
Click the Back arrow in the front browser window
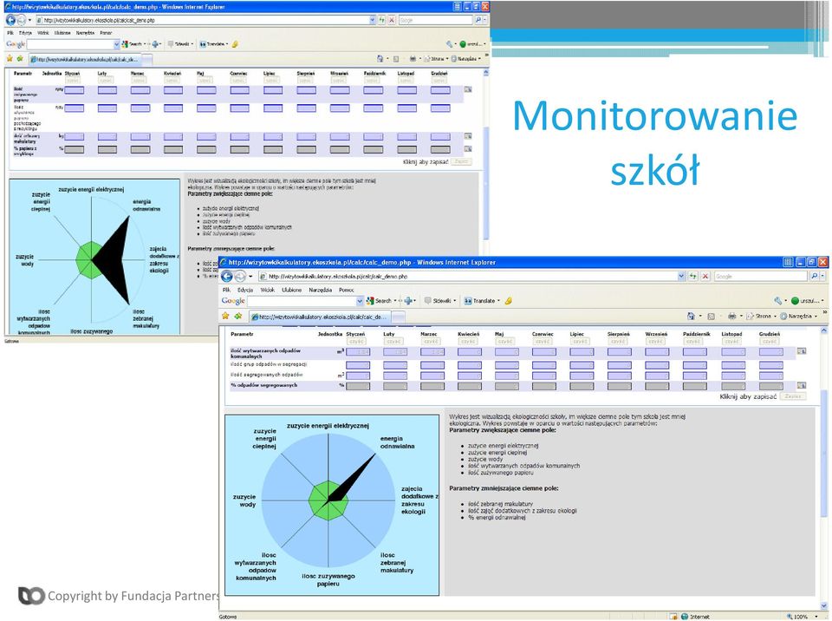pyautogui.click(x=227, y=276)
